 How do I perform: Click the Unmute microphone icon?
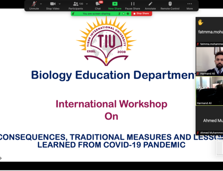[x=34, y=4]
